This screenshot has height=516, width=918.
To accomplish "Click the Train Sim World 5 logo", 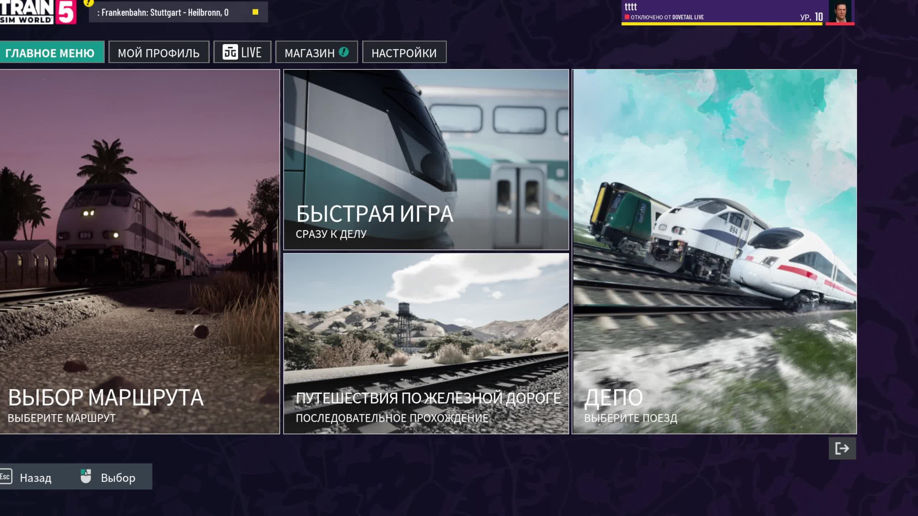I will [38, 11].
